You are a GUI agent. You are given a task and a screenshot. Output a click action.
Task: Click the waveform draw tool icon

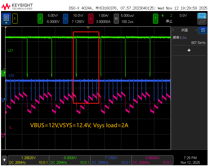click(202, 22)
